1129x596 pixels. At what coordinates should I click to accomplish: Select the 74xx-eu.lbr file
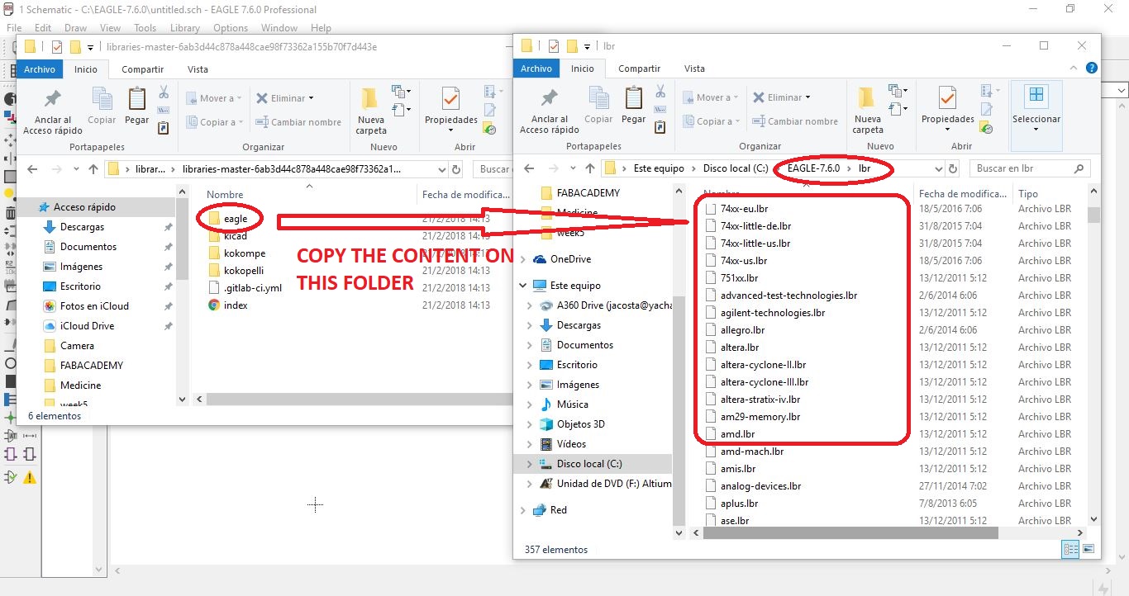(744, 209)
